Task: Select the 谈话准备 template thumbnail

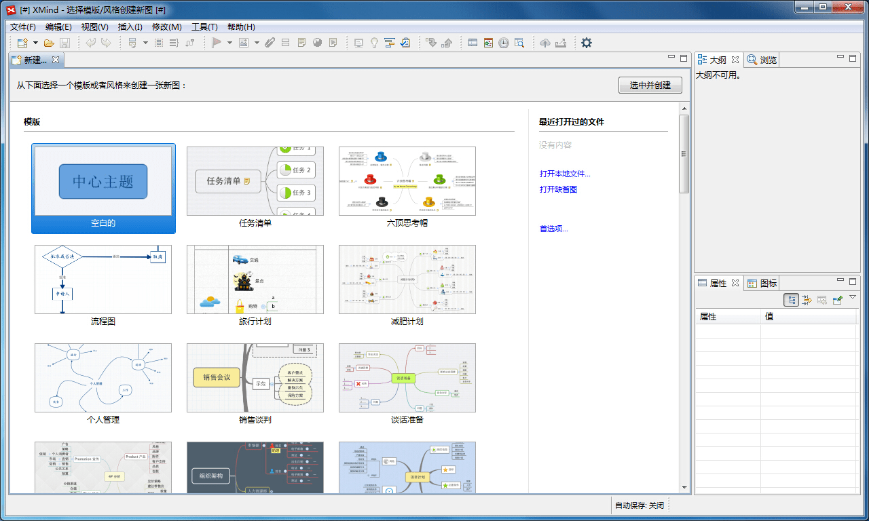Action: [407, 378]
